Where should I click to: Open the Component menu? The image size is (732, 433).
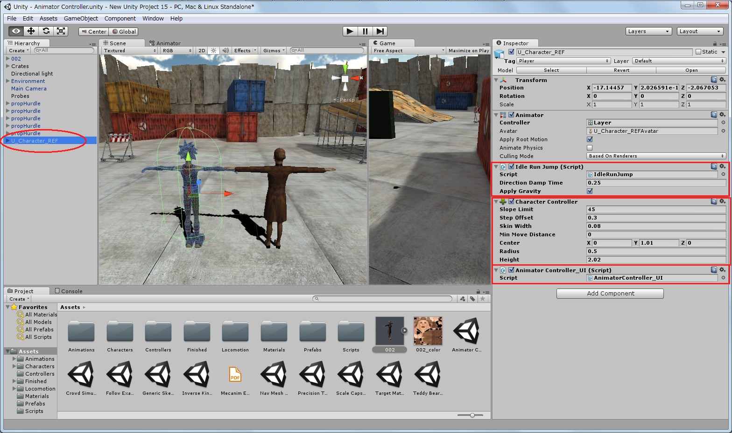coord(120,19)
